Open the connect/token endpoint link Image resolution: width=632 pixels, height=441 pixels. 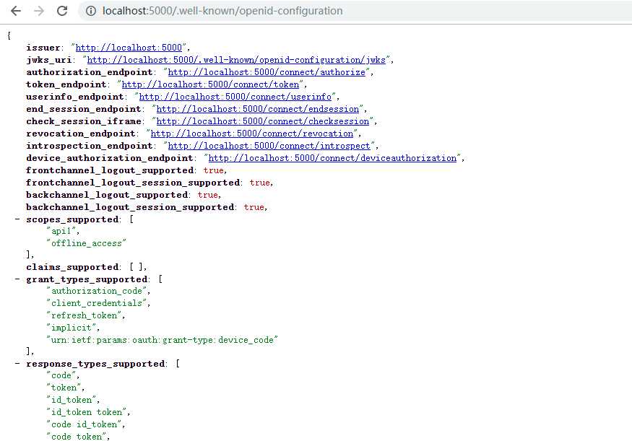(210, 84)
